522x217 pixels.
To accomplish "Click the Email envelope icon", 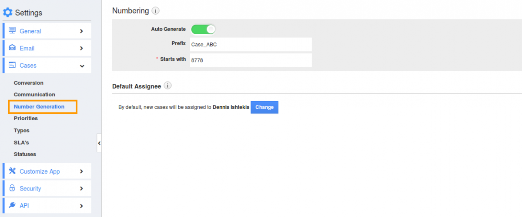I will coord(12,48).
